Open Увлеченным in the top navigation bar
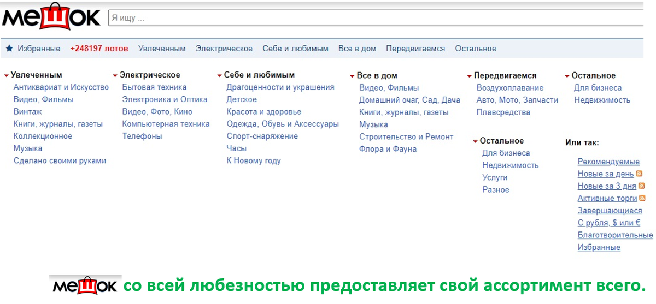Image resolution: width=656 pixels, height=304 pixels. tap(162, 49)
